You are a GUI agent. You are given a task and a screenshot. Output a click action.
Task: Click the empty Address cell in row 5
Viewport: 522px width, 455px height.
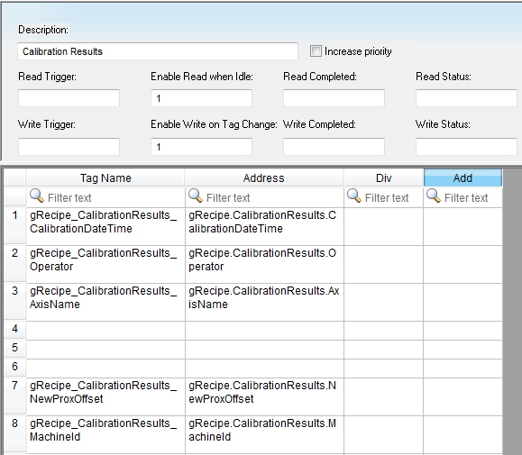tap(264, 350)
